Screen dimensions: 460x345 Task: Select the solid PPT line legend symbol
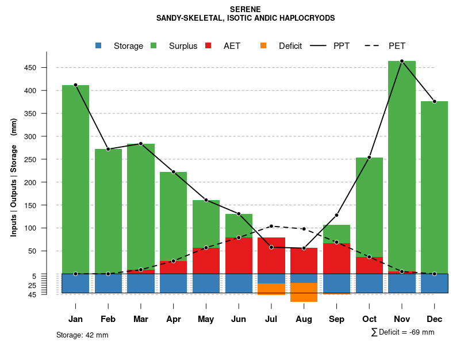[319, 46]
